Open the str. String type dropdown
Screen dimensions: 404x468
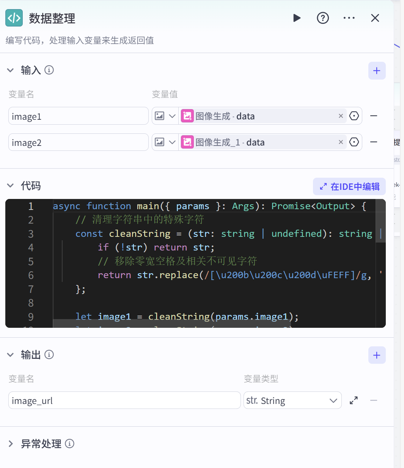pos(292,400)
